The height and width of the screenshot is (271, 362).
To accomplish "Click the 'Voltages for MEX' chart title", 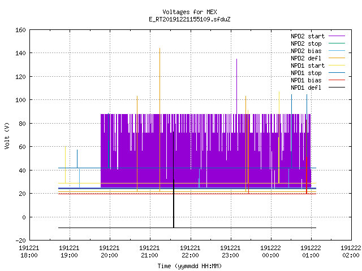I will (x=189, y=12).
